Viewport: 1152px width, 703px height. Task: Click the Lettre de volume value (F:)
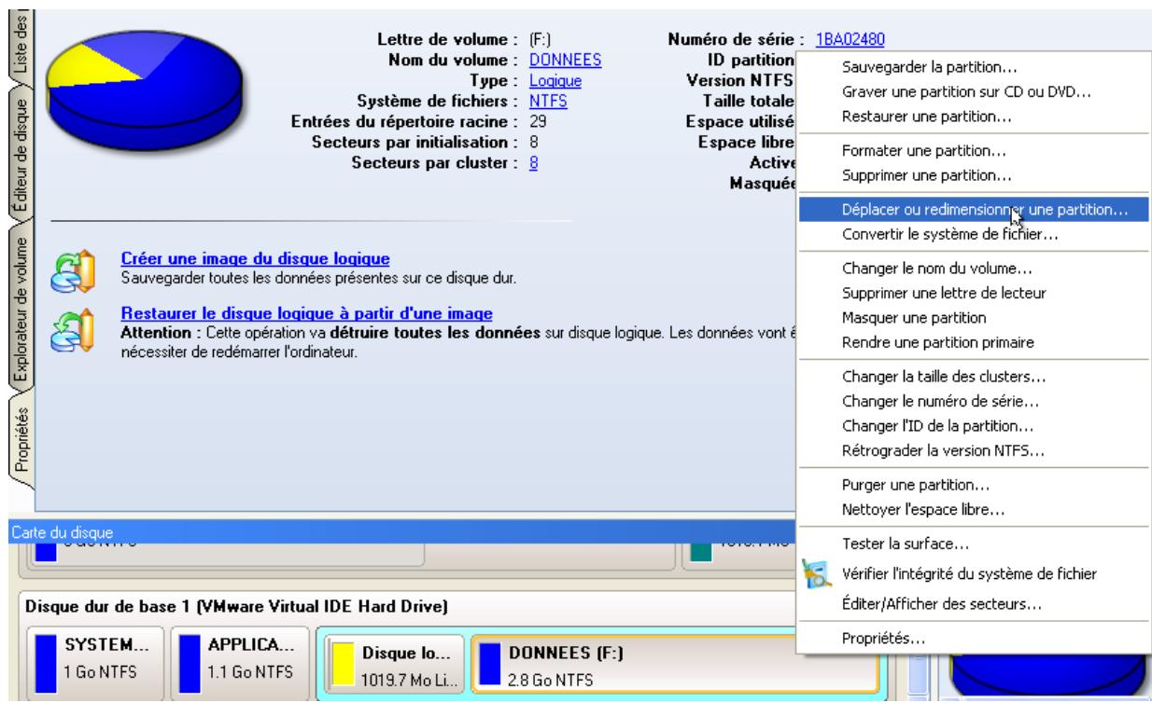tap(541, 40)
